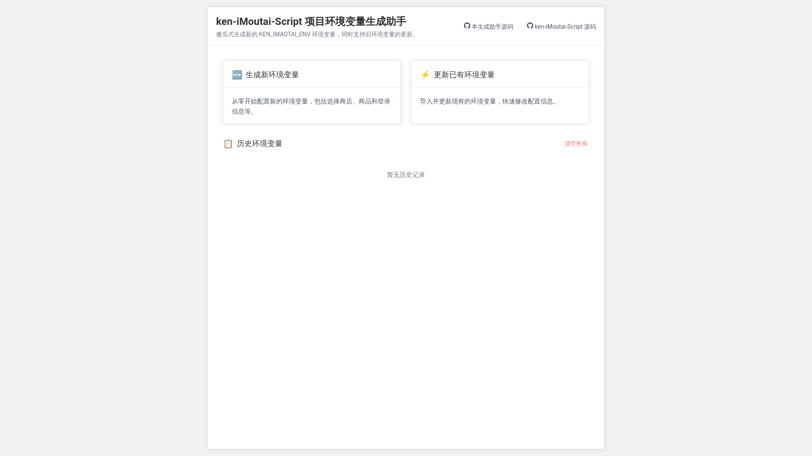Click the description 导入并更新现有的环境变量
Viewport: 812px width, 456px height.
(x=490, y=101)
